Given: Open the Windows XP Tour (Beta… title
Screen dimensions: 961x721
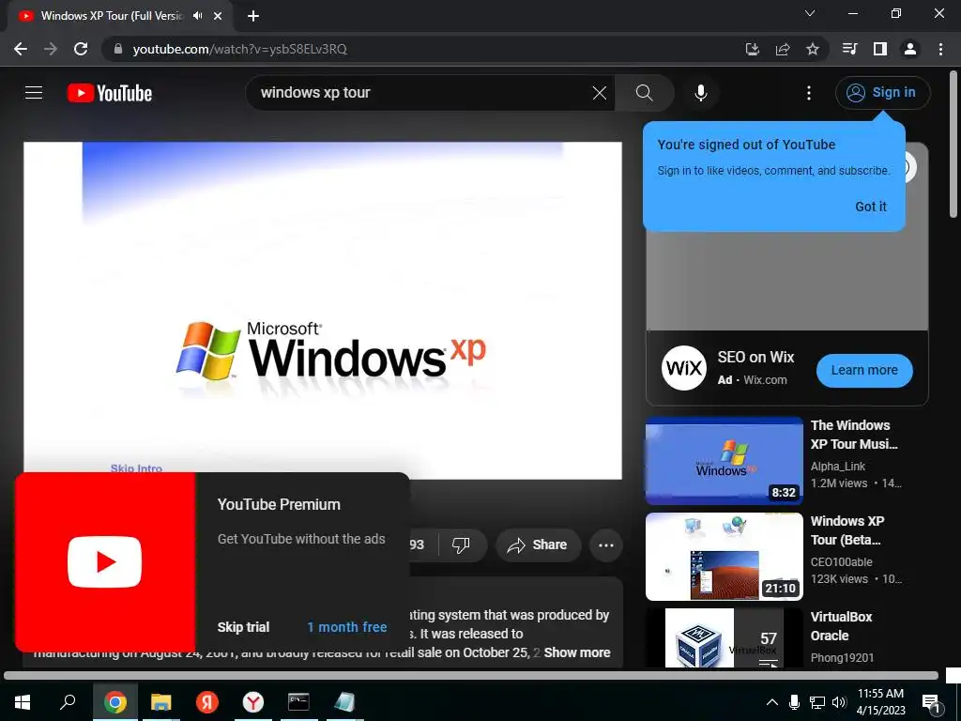Looking at the screenshot, I should click(847, 530).
